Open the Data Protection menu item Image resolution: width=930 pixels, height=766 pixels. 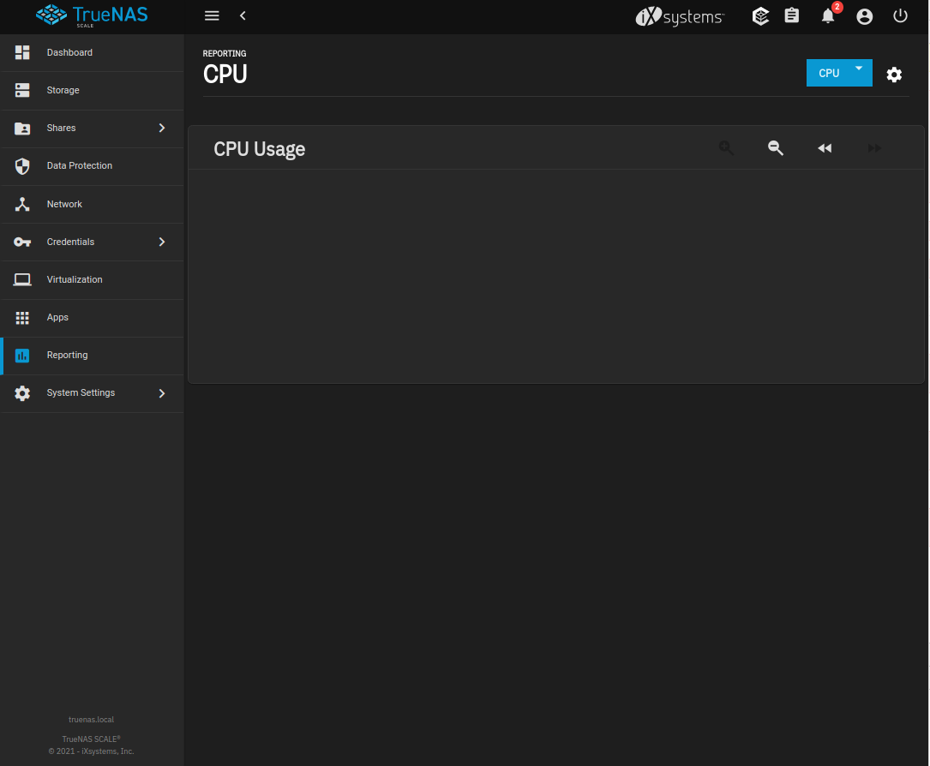[92, 166]
